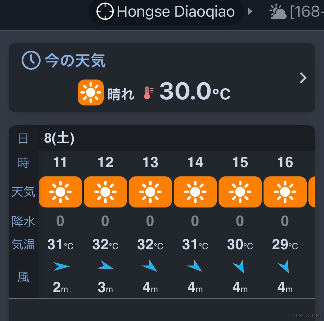Viewport: 324px width, 321px height.
Task: Select the 13 o'clock sunny weather tile
Action: (x=150, y=192)
